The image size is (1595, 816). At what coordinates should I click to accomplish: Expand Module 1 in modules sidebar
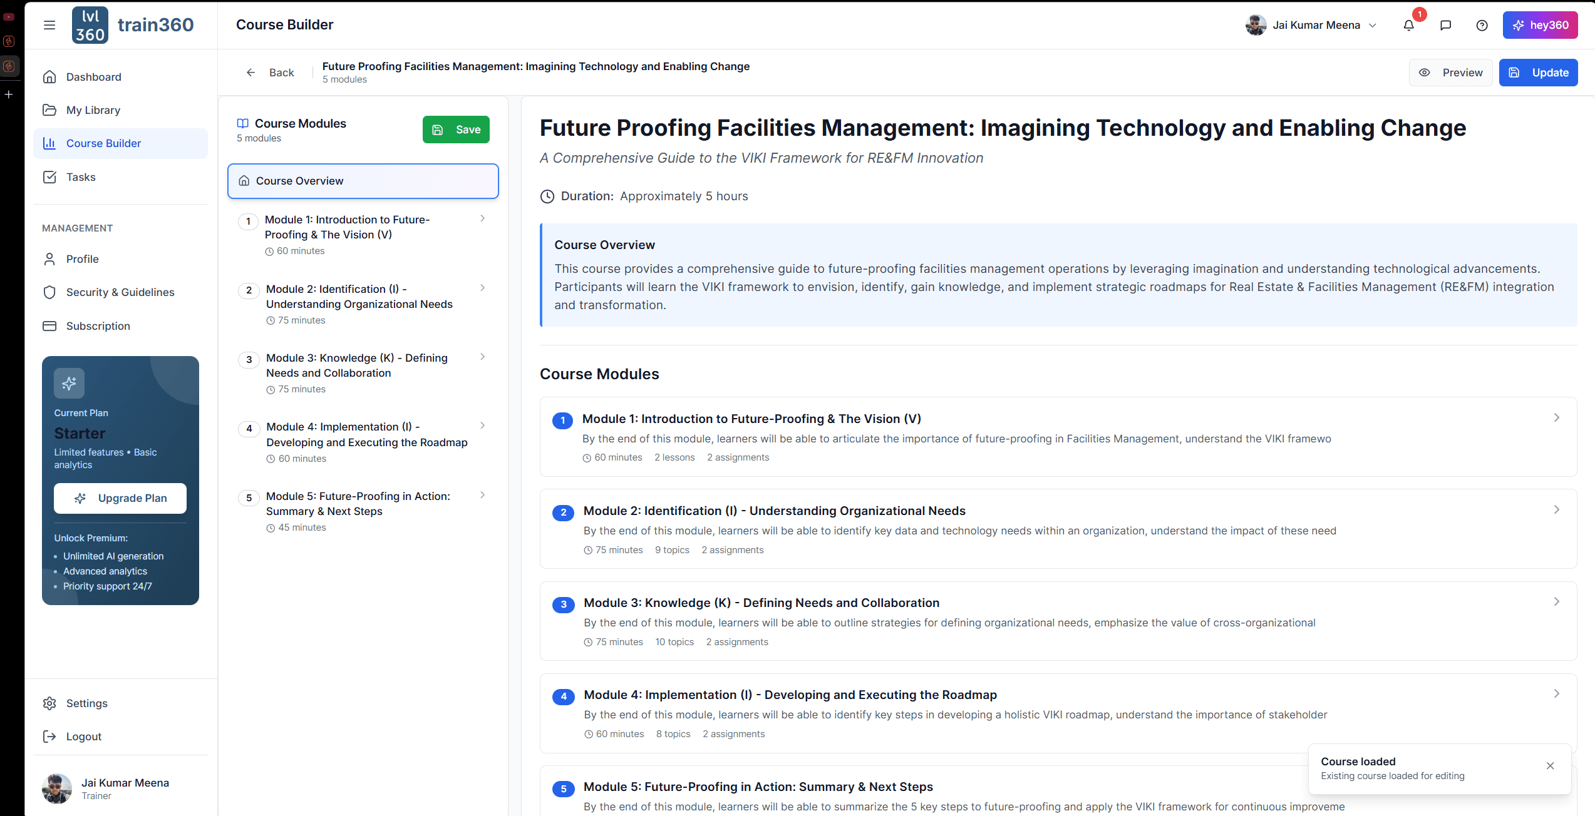(x=482, y=218)
